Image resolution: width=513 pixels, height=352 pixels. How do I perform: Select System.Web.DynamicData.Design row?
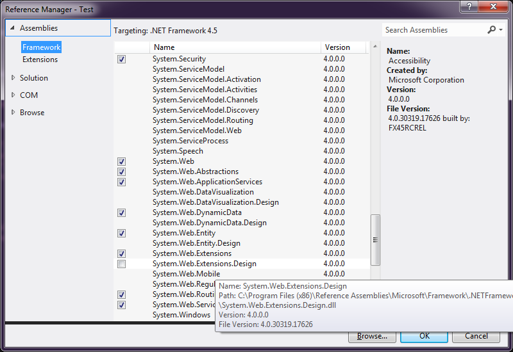click(x=242, y=223)
